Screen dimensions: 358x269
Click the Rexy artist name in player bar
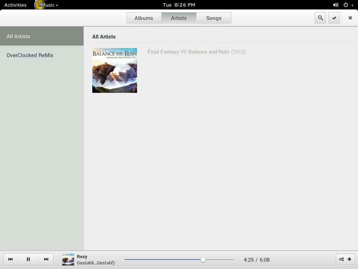[82, 256]
